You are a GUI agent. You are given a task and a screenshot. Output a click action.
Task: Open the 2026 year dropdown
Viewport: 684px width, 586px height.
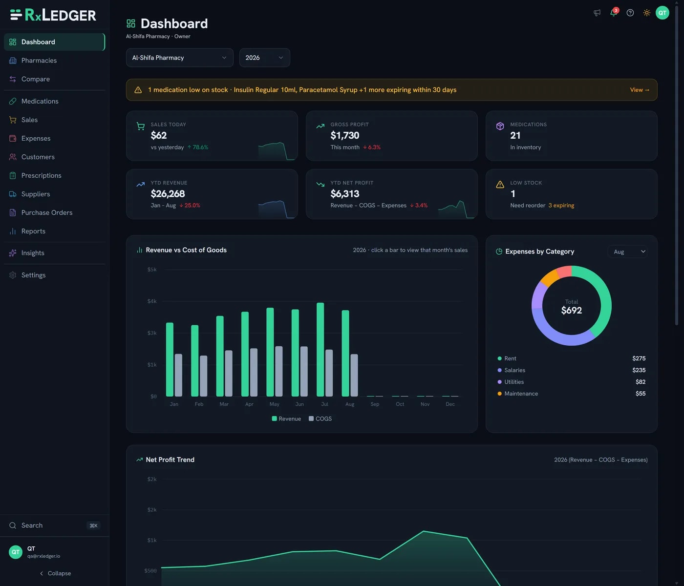[x=265, y=58]
